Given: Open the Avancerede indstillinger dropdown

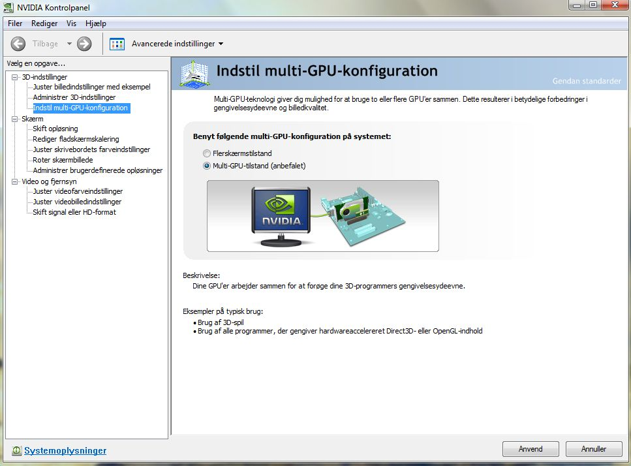Looking at the screenshot, I should click(221, 44).
